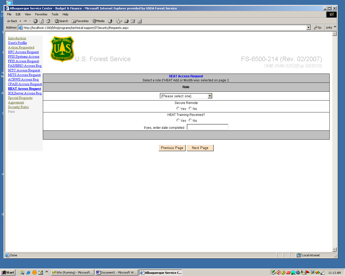
Task: Click the Next Page button
Action: tap(200, 148)
